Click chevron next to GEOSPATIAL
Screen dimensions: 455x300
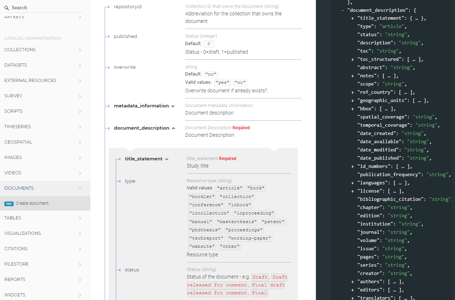(80, 142)
